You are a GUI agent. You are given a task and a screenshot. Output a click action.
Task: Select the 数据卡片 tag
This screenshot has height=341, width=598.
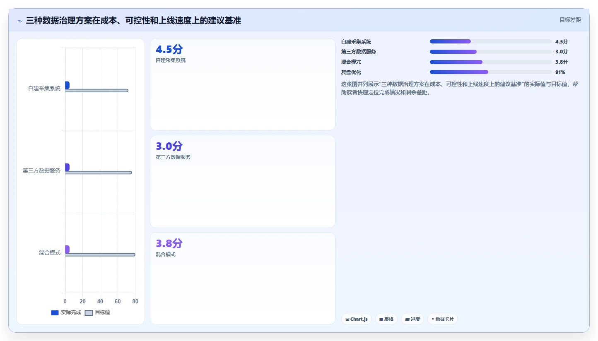[x=443, y=319]
